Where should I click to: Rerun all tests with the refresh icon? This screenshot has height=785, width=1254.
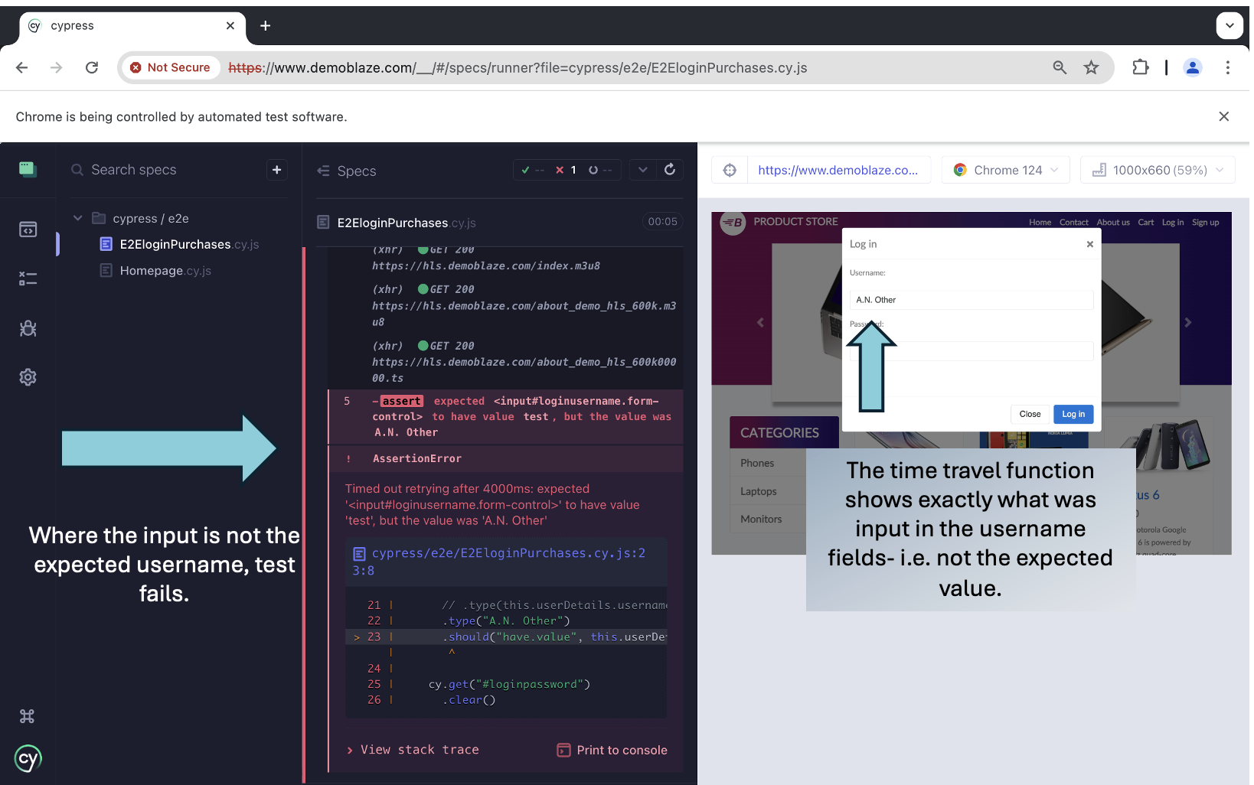pos(670,170)
